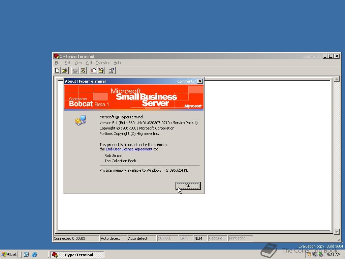
Task: Click the scrollbar down arrow in HyperTerminal
Action: pyautogui.click(x=337, y=232)
